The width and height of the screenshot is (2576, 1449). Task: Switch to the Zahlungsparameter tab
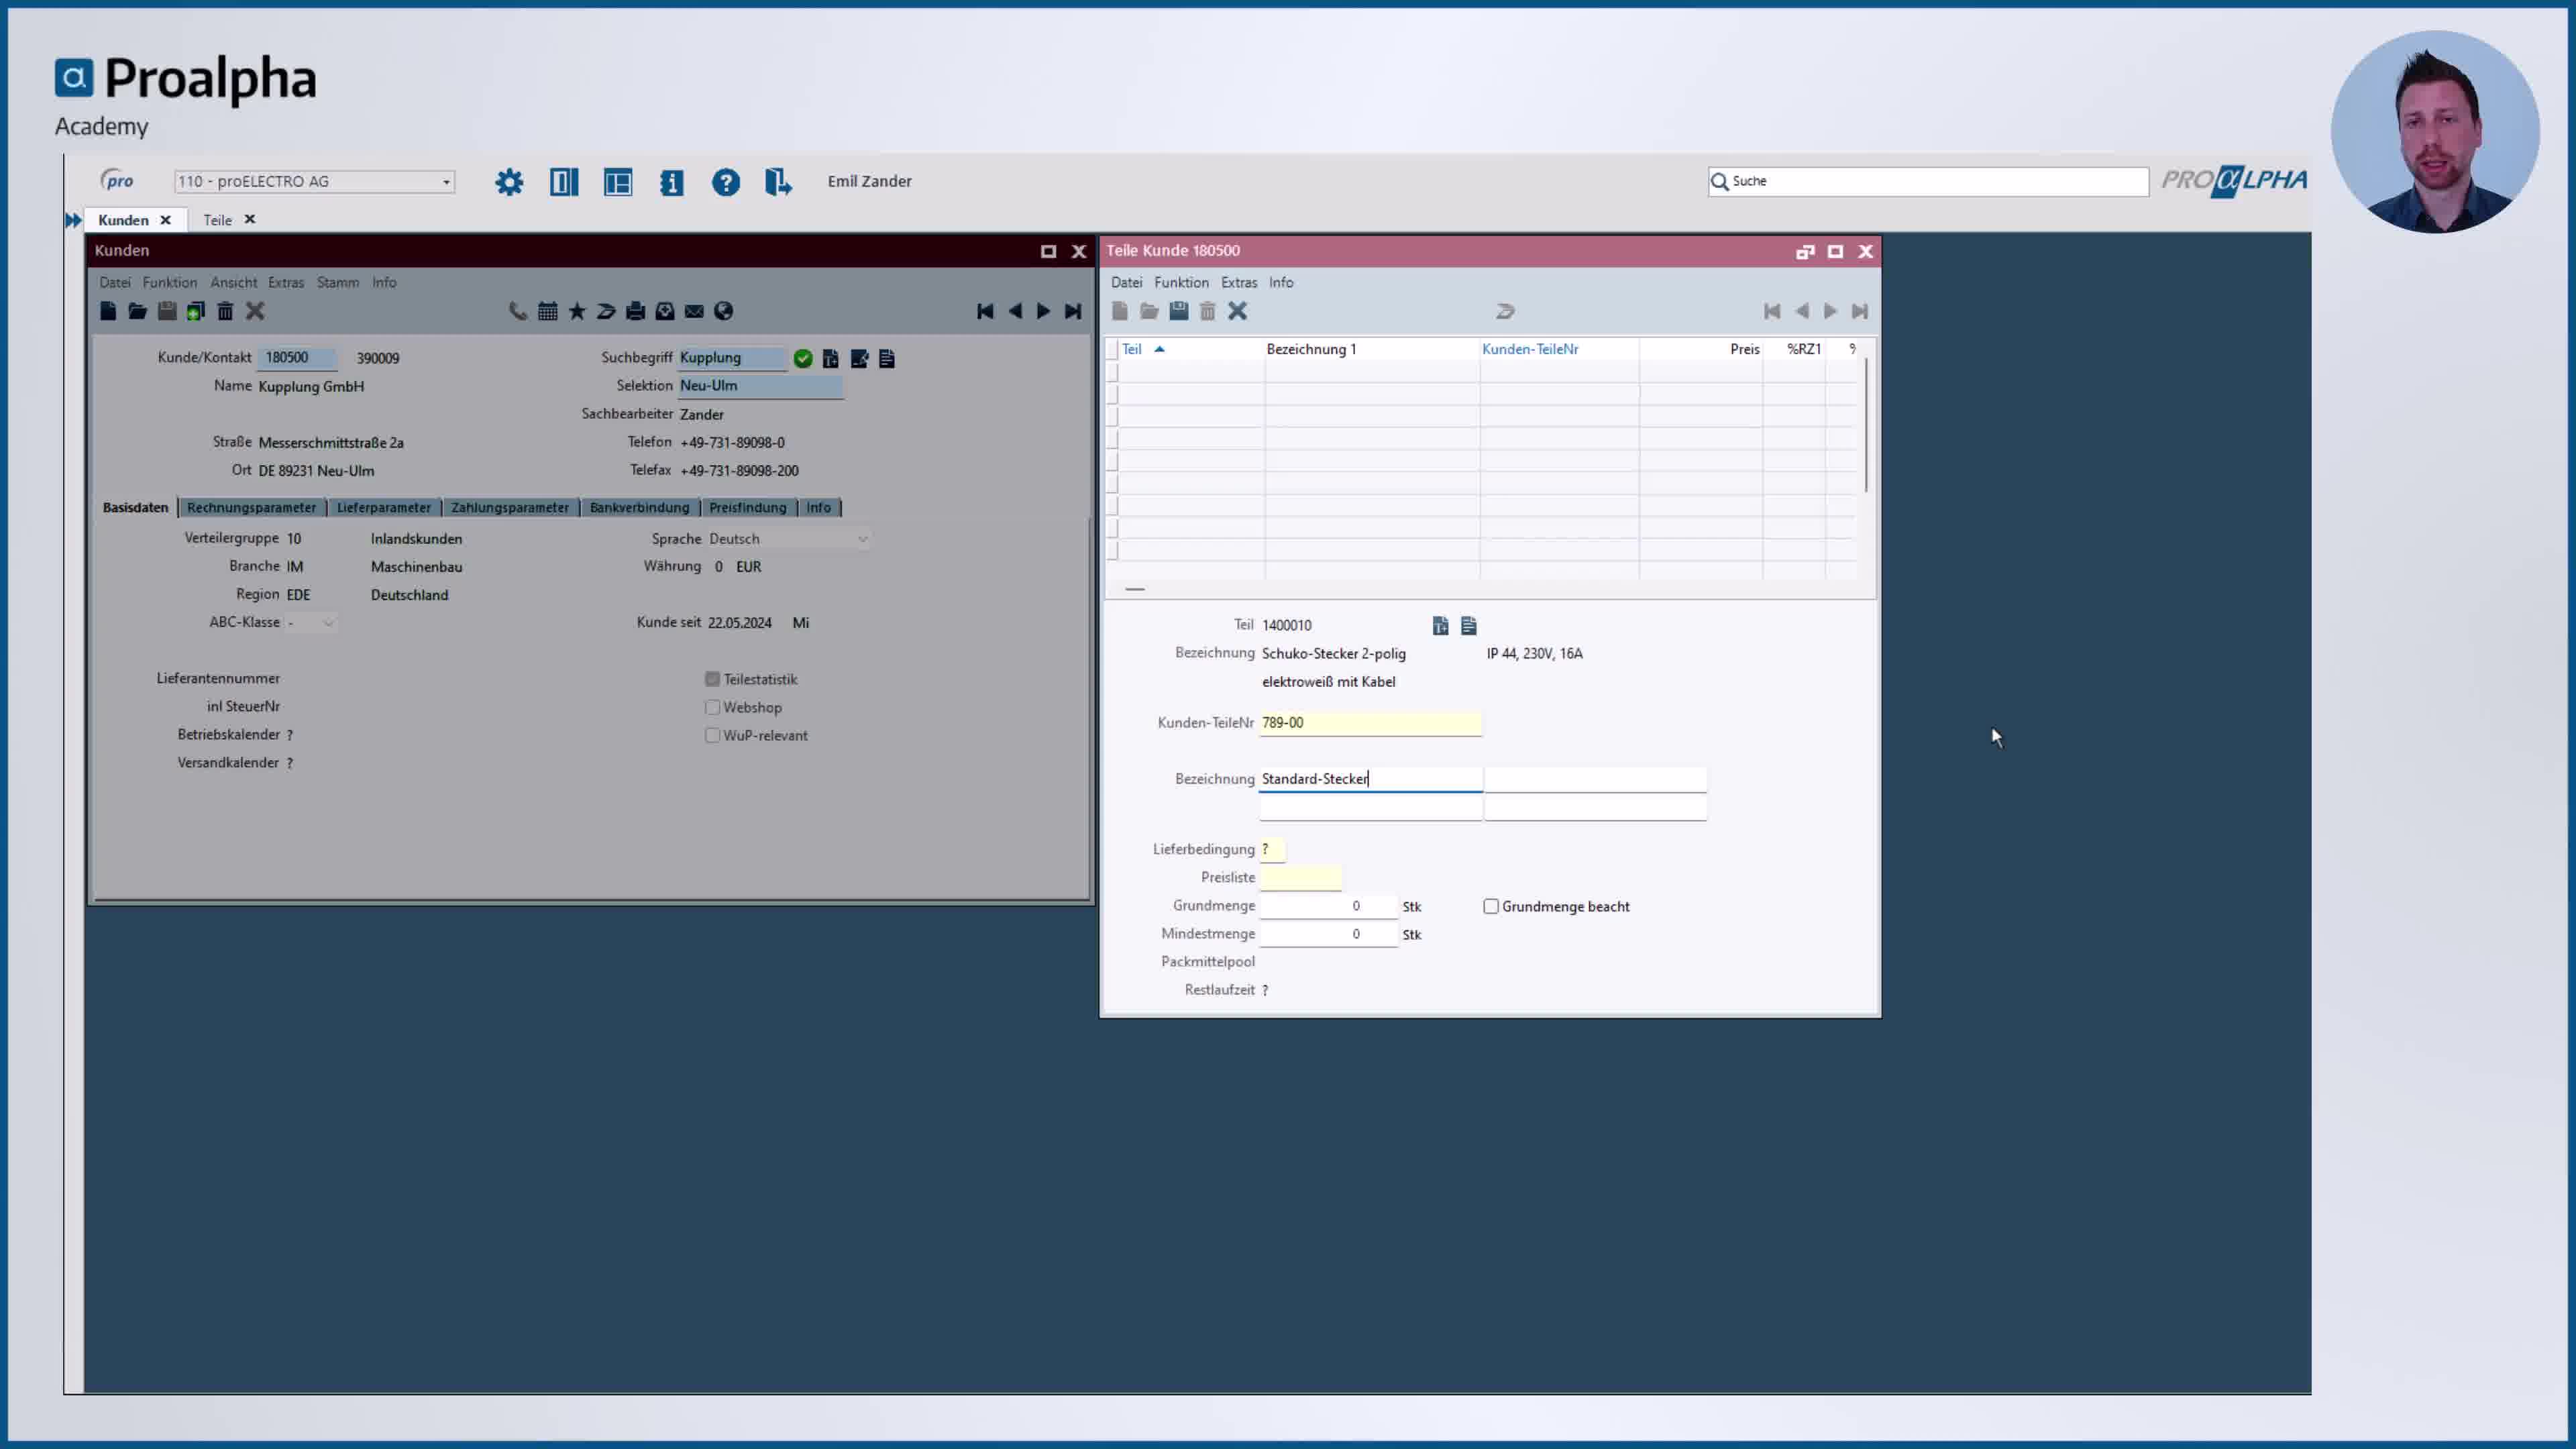tap(510, 508)
